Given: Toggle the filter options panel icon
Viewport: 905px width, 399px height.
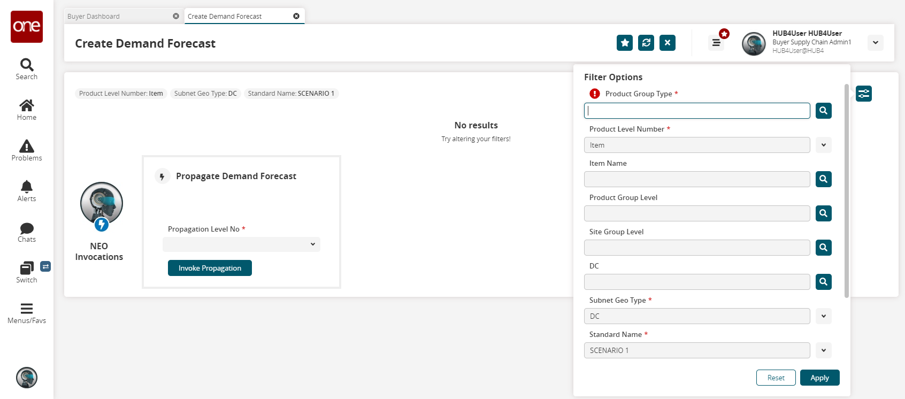Looking at the screenshot, I should (x=863, y=94).
